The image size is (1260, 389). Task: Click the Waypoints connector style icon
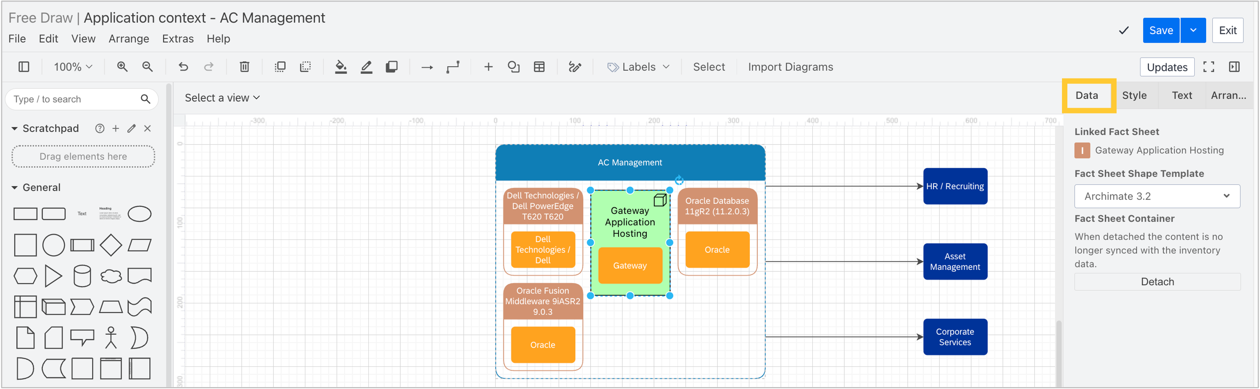tap(453, 67)
